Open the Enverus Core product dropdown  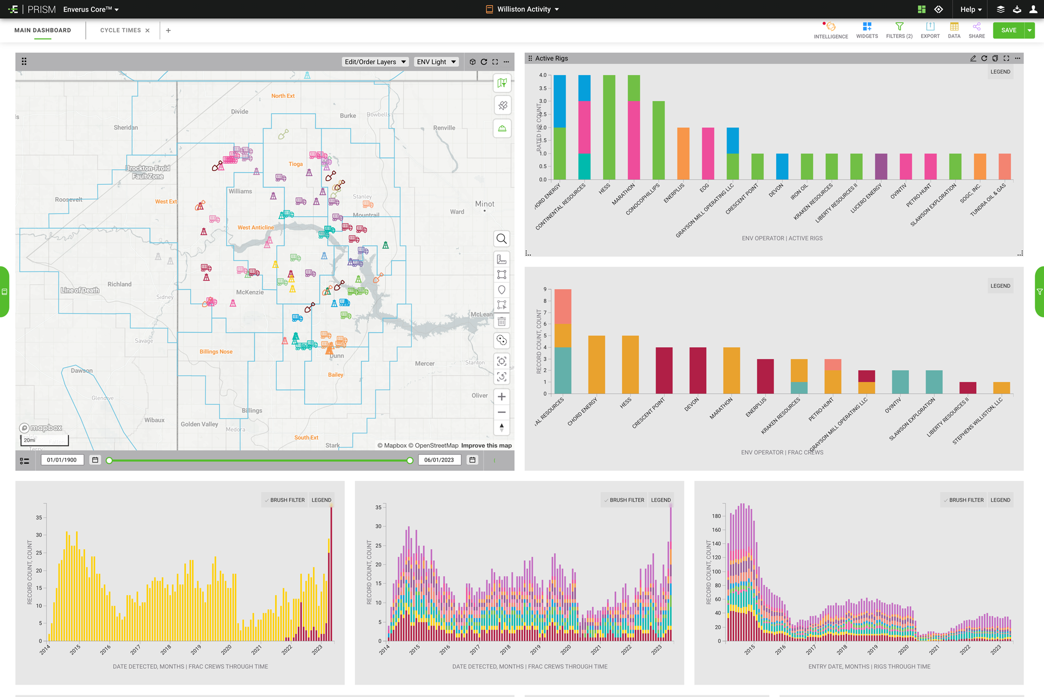point(91,9)
